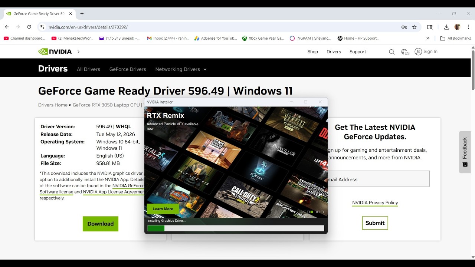The width and height of the screenshot is (475, 267).
Task: Expand hidden bookmarks double chevron
Action: point(428,38)
